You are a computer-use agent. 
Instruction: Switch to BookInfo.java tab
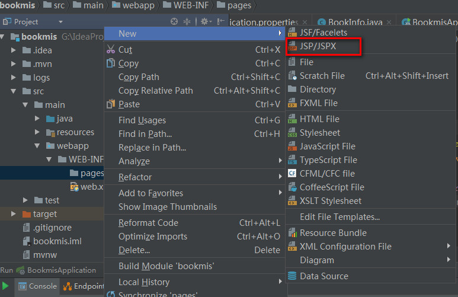(x=355, y=22)
